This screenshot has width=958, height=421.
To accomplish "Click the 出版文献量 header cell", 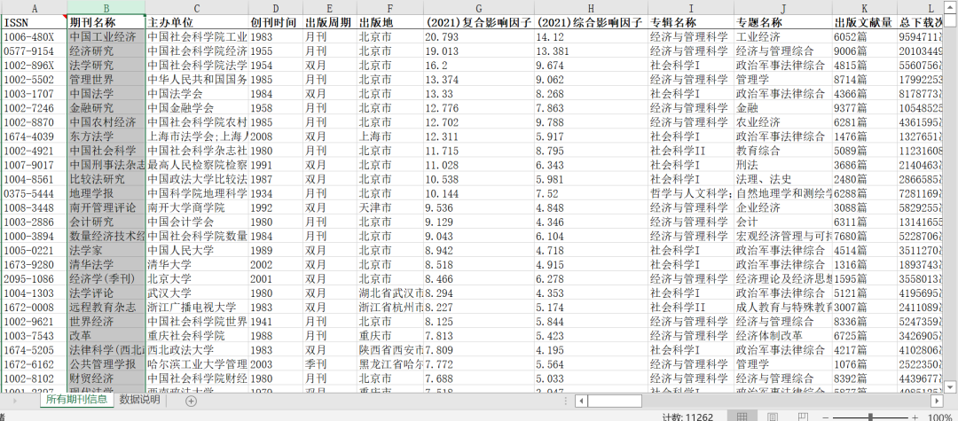I will click(865, 22).
